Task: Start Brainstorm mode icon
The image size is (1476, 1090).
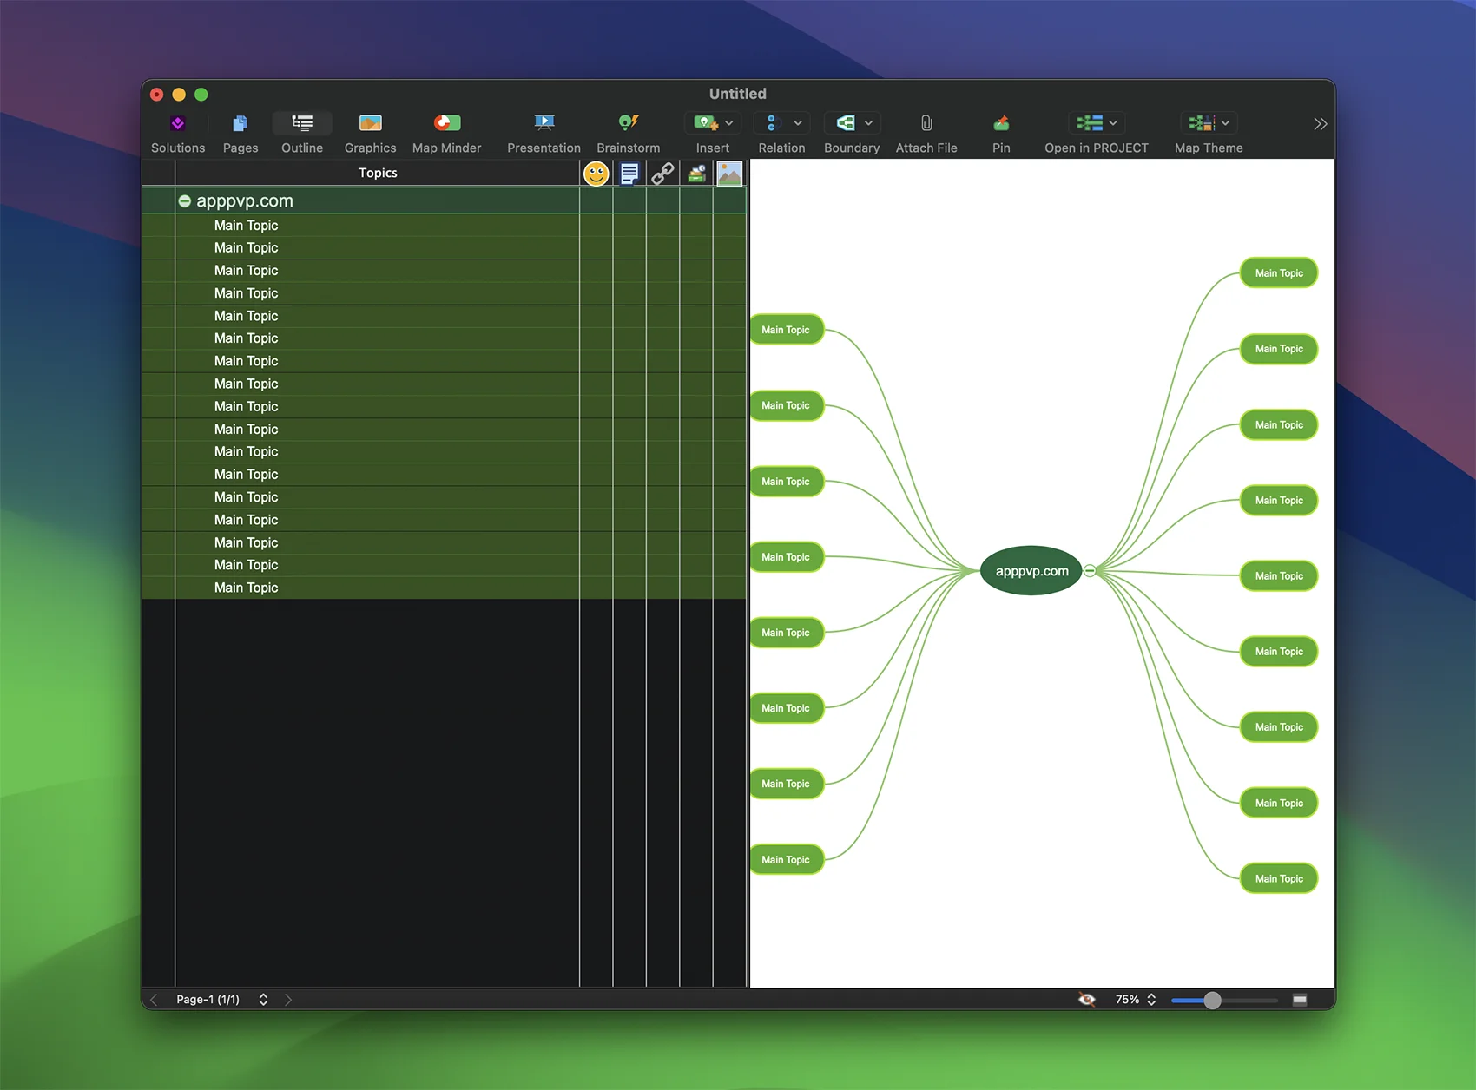Action: coord(629,123)
